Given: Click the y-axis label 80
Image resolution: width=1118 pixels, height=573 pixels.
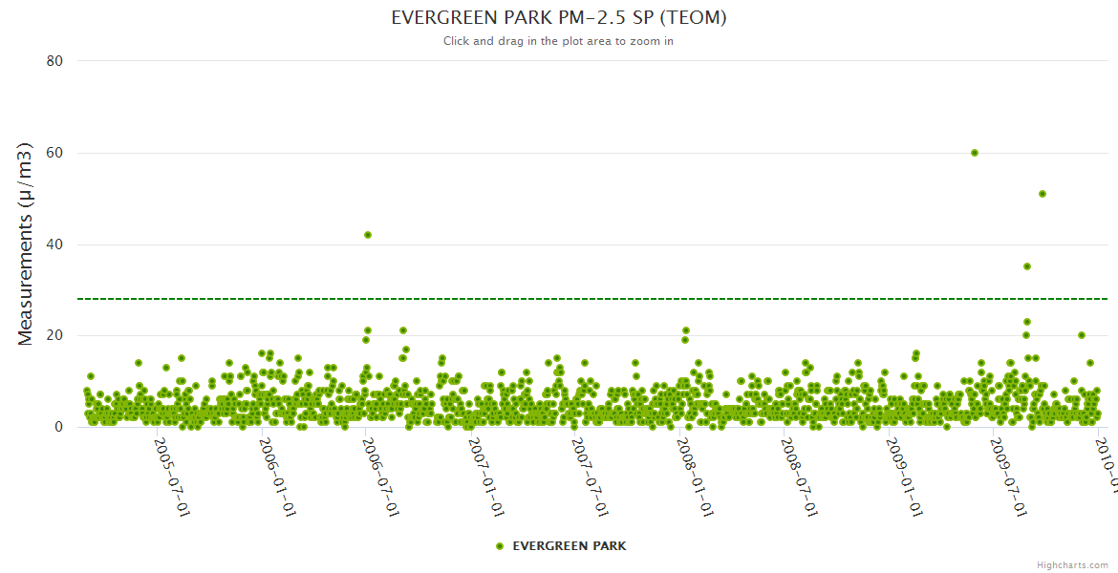Looking at the screenshot, I should [x=54, y=61].
